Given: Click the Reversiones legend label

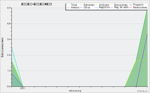Looking at the screenshot, I should (x=140, y=7).
